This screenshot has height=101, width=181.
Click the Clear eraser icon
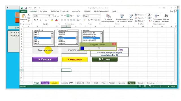click(x=150, y=21)
